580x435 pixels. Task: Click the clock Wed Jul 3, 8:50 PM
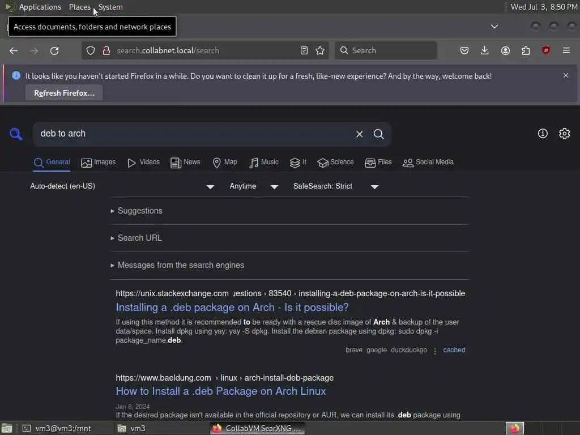click(x=544, y=7)
